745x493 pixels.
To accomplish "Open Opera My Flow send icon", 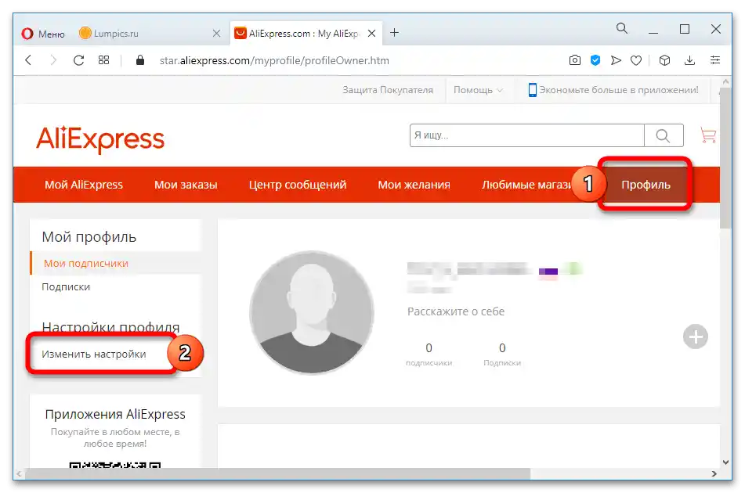I will 616,60.
